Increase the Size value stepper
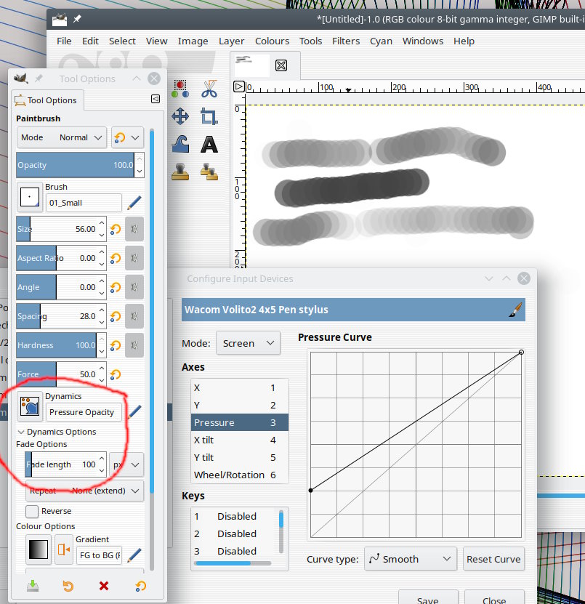The height and width of the screenshot is (604, 585). pyautogui.click(x=102, y=223)
